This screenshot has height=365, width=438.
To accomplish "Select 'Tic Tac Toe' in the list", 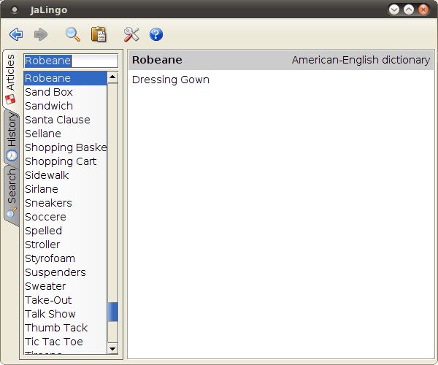I will 54,342.
